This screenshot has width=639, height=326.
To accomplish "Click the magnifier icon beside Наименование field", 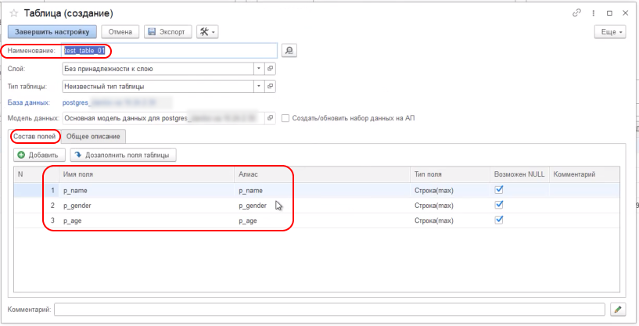I will click(x=289, y=51).
